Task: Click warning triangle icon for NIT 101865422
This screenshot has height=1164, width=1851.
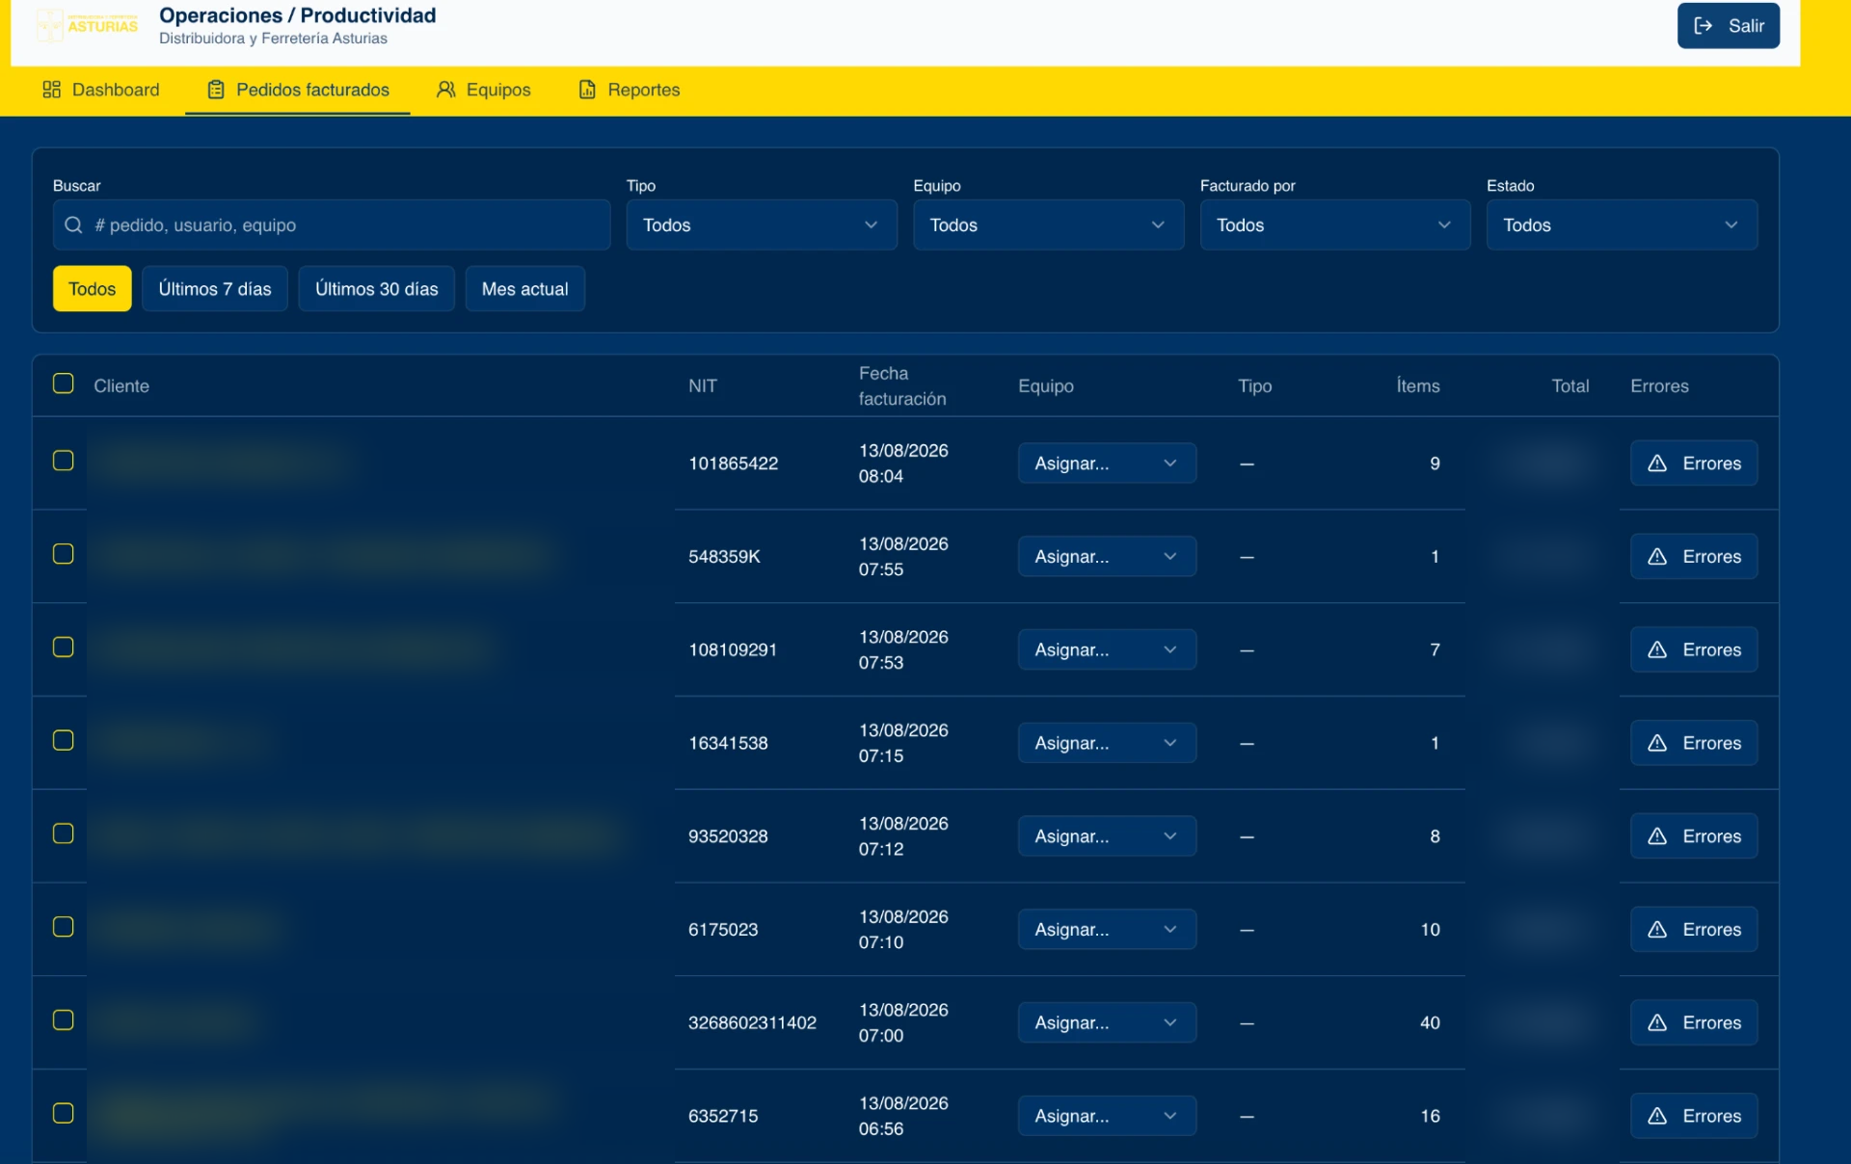Action: (1657, 463)
